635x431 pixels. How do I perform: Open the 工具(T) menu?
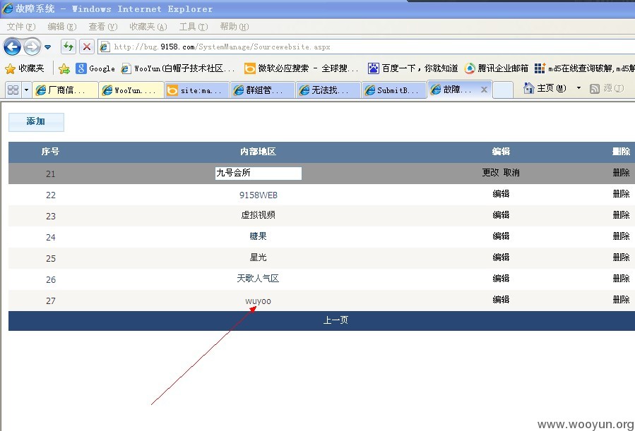[x=194, y=27]
